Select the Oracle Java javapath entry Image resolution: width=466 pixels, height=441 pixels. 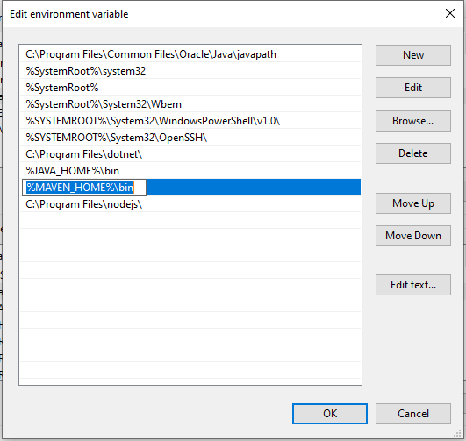[x=190, y=54]
